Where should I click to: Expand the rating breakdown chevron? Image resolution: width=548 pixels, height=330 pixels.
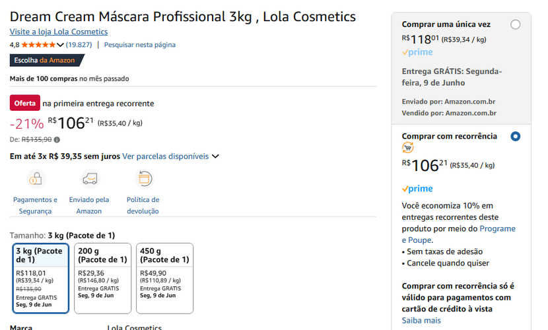click(x=61, y=45)
